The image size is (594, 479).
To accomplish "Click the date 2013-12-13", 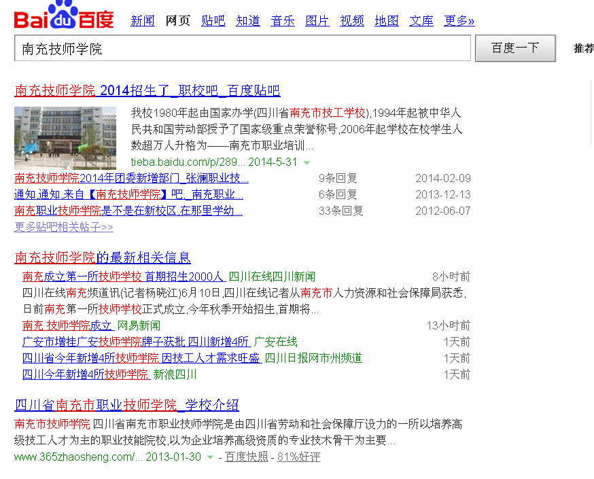I will coord(443,194).
